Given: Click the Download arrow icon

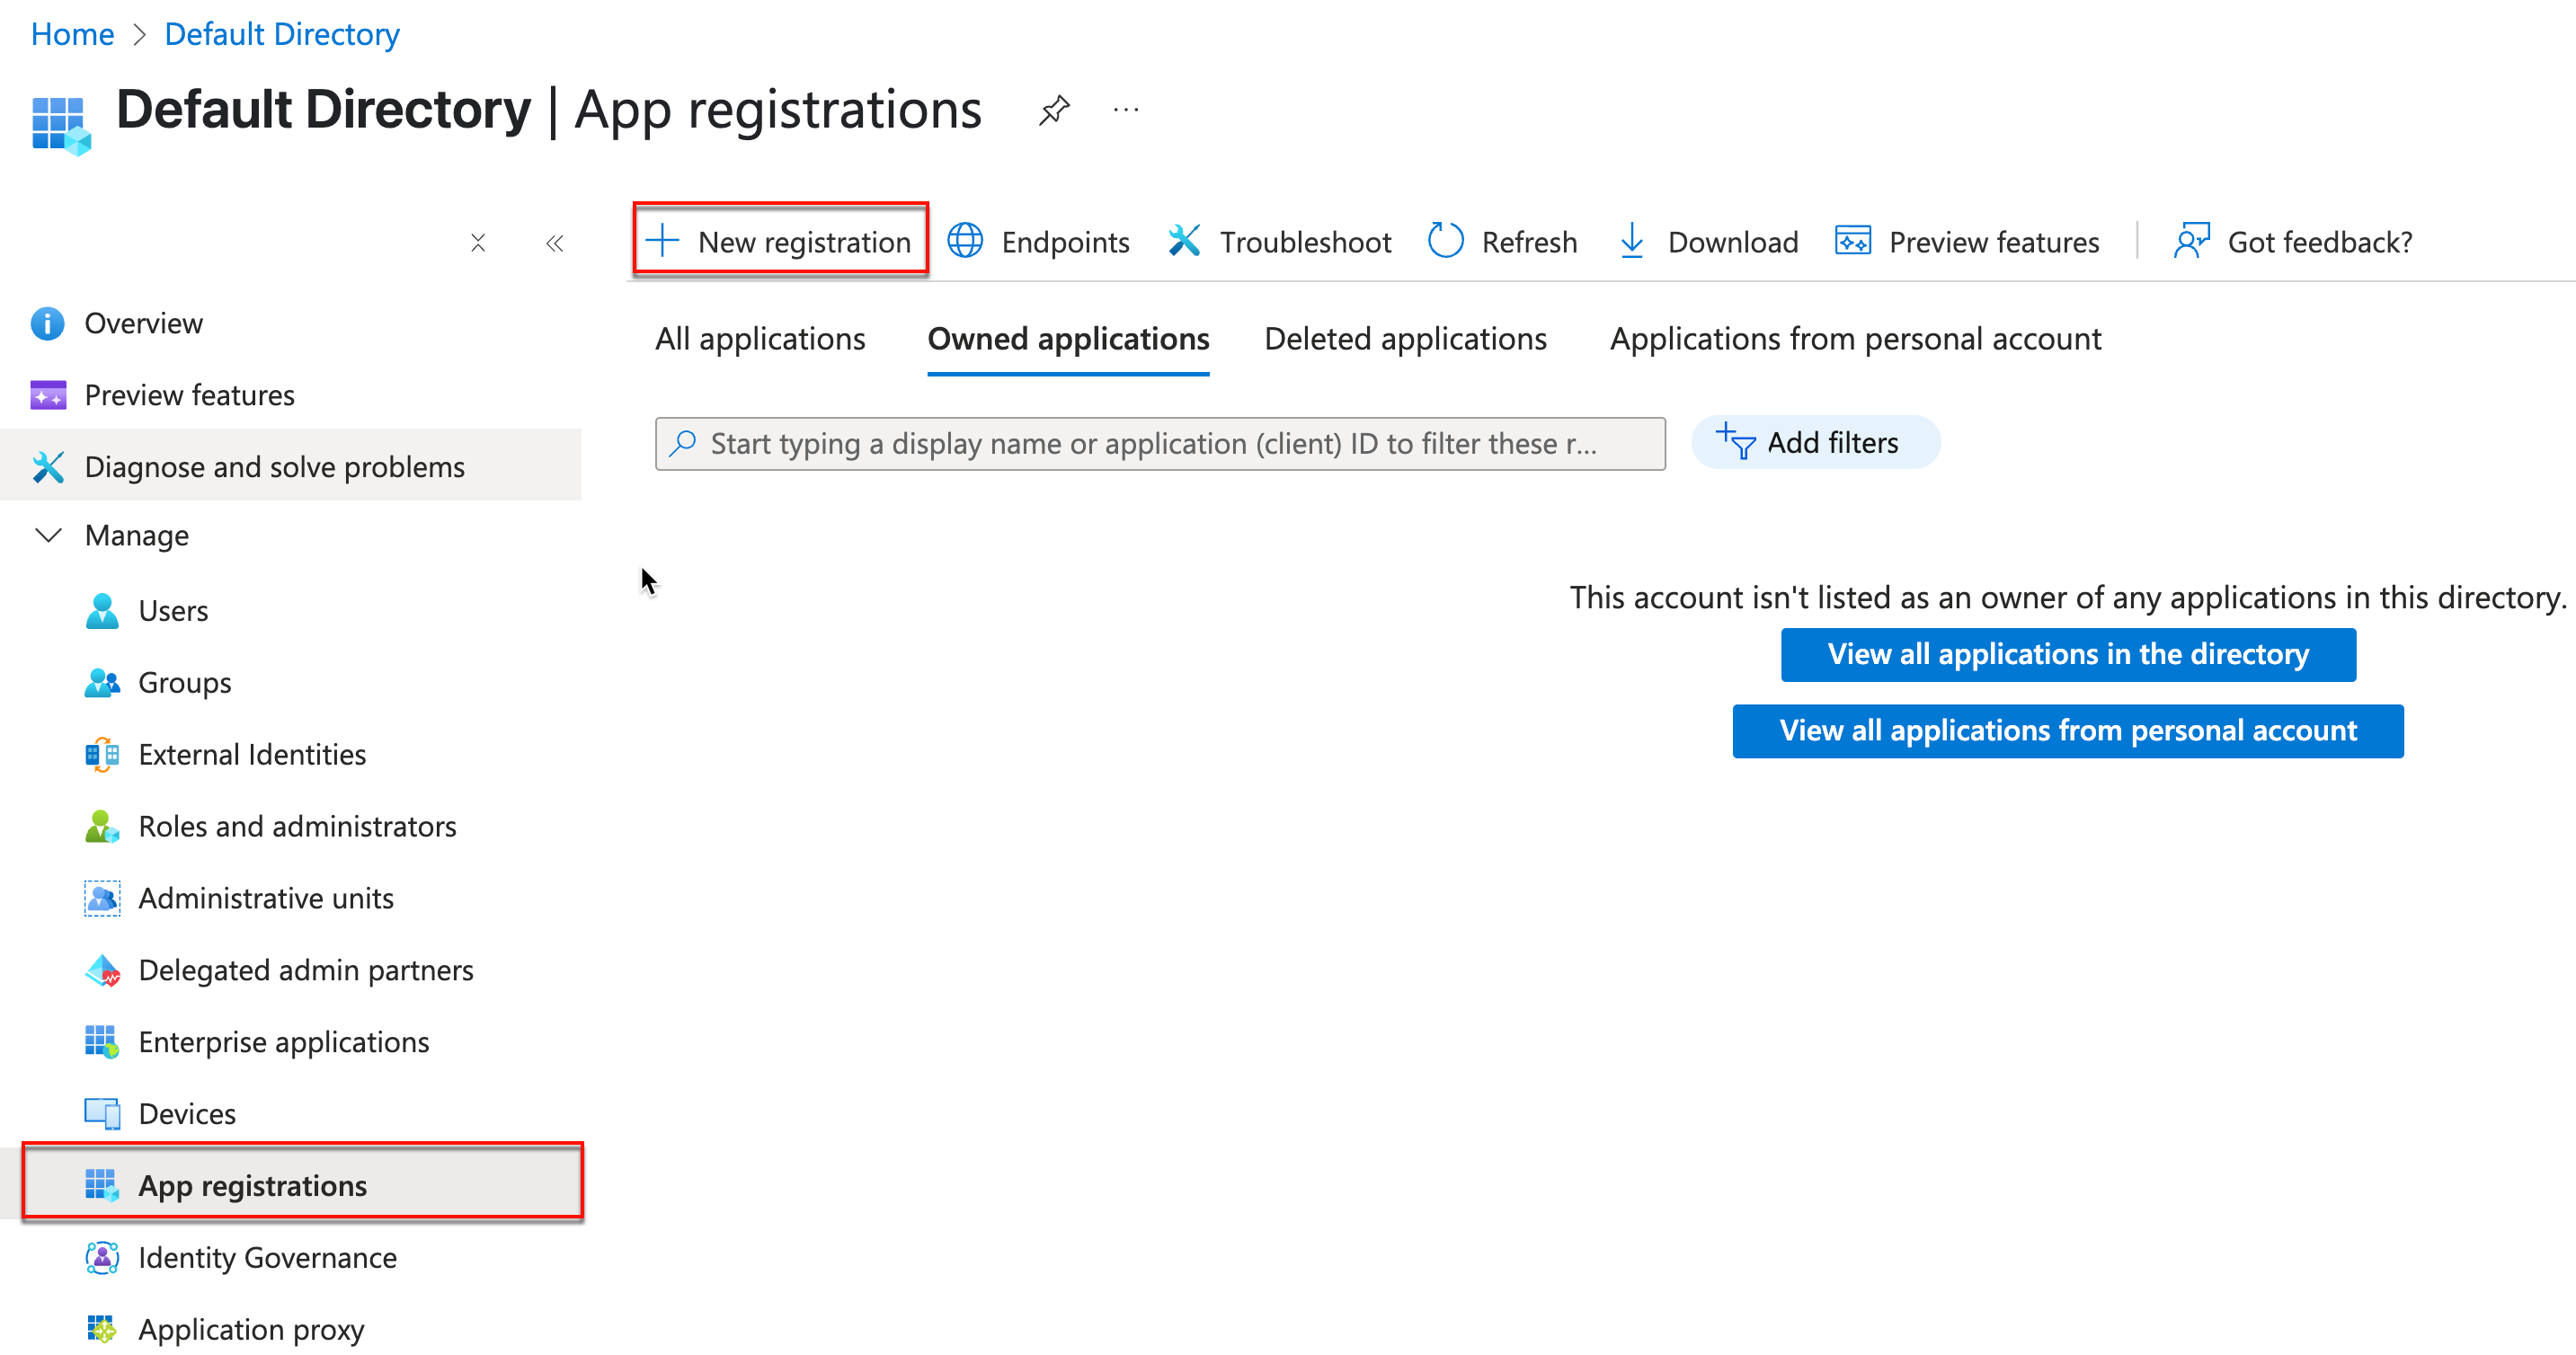Looking at the screenshot, I should [x=1631, y=241].
